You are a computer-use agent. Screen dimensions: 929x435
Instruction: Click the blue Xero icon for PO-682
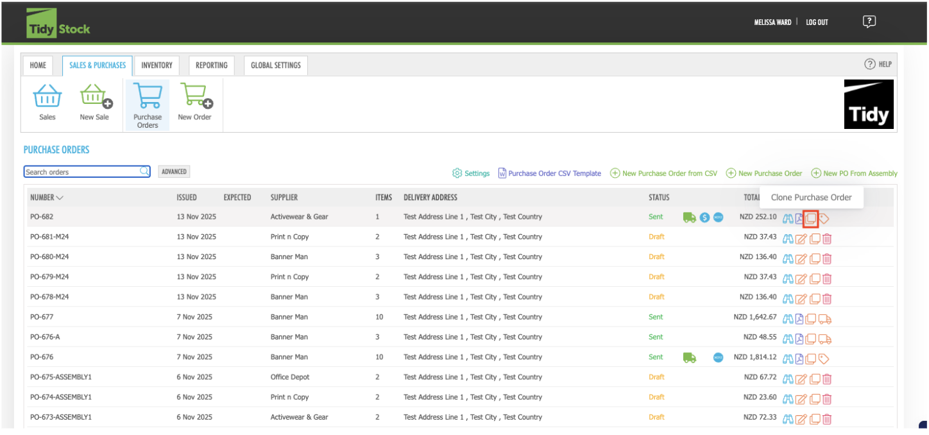(719, 217)
